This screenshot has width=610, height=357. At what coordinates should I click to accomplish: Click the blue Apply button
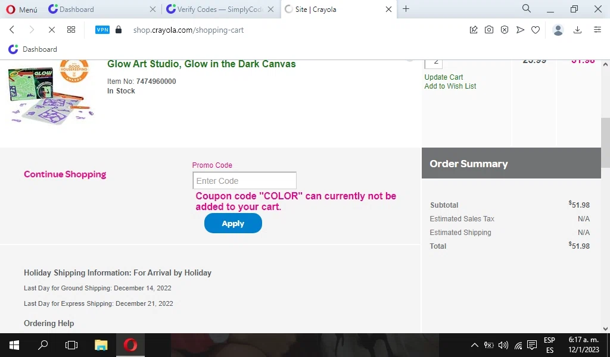click(233, 223)
